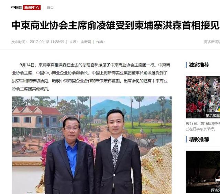Click the main photo of two men

(92, 145)
